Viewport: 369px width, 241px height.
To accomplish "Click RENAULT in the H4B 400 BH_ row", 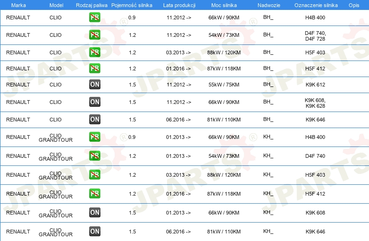I will [18, 17].
